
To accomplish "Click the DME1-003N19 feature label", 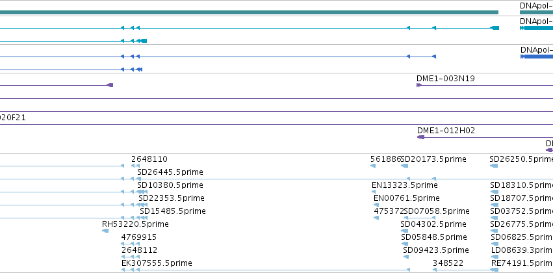I will (445, 79).
